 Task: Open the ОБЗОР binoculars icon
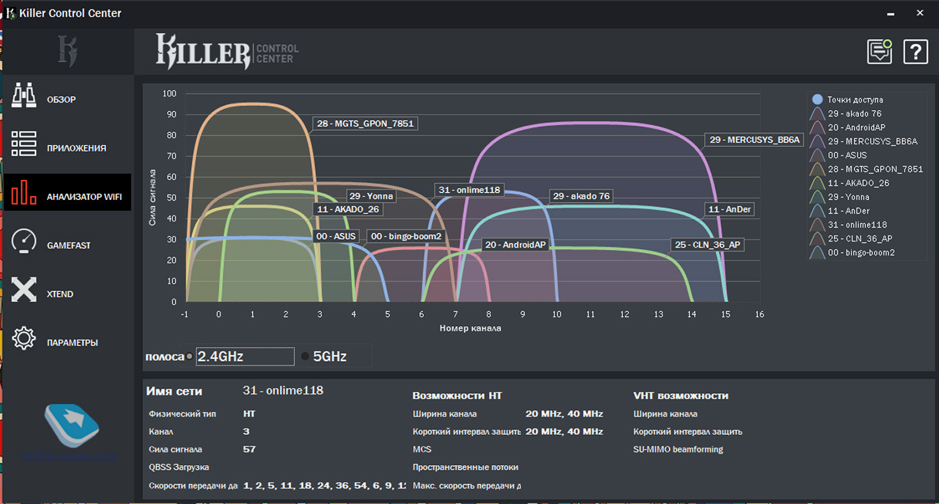click(23, 97)
